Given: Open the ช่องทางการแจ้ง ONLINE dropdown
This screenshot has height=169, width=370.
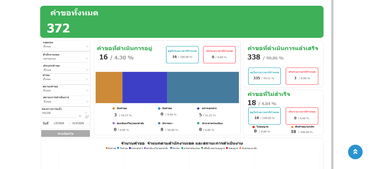Looking at the screenshot, I should click(65, 113).
